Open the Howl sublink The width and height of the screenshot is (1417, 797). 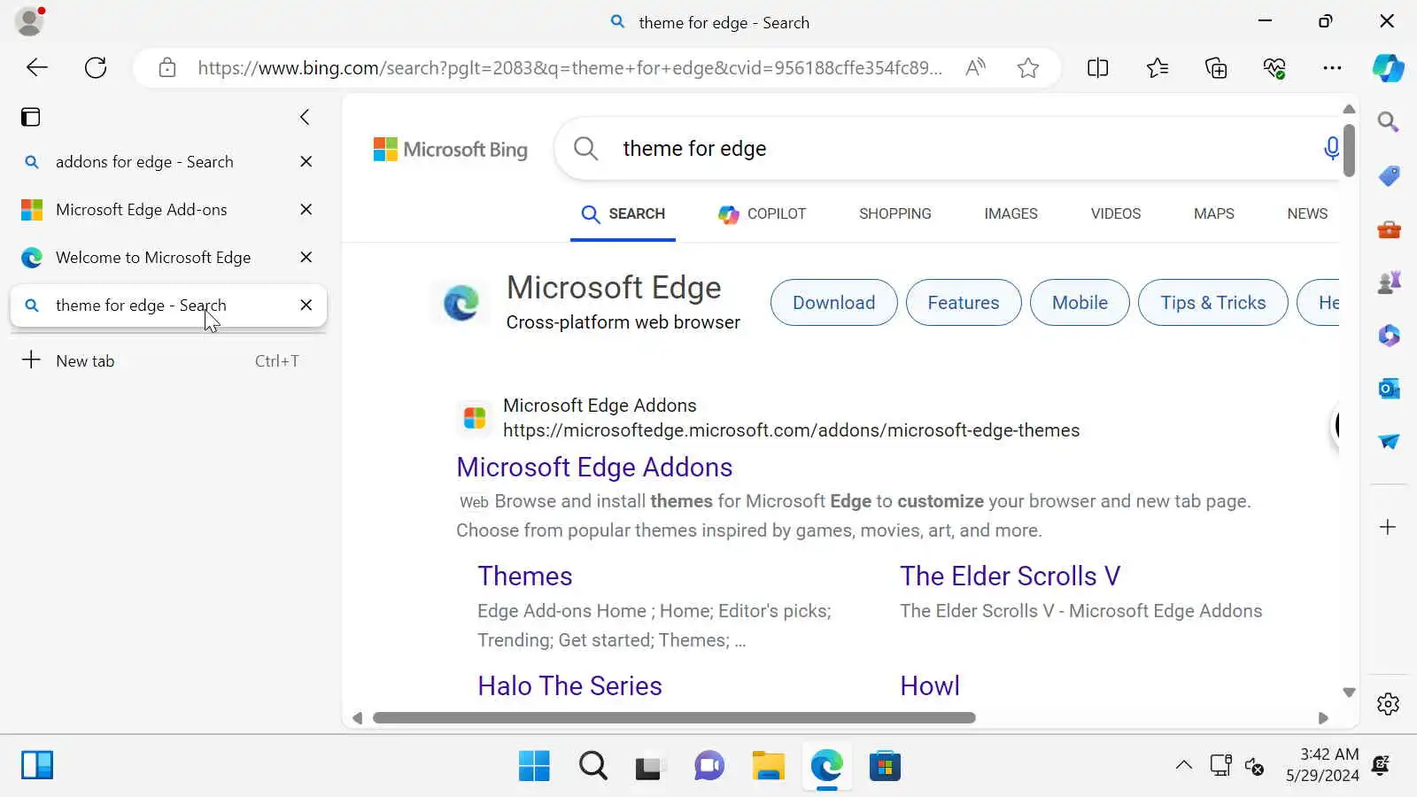point(930,686)
